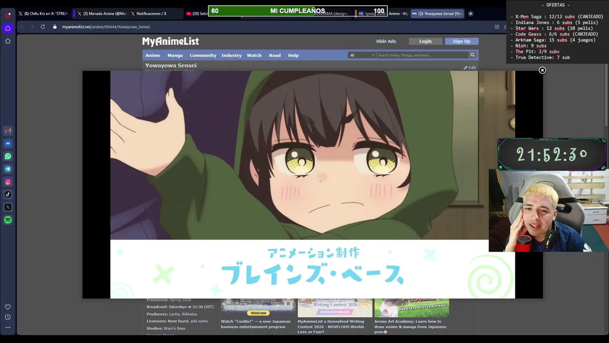Image resolution: width=609 pixels, height=343 pixels.
Task: Expand the All search category dropdown
Action: tap(362, 55)
